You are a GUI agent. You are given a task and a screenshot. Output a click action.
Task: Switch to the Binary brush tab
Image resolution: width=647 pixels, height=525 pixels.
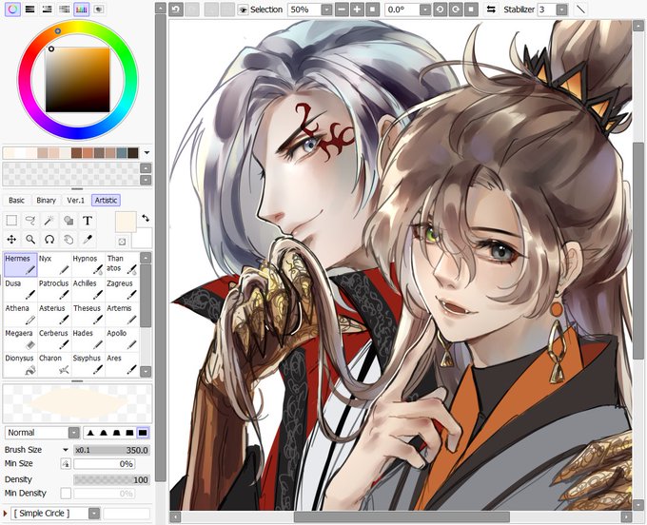47,201
